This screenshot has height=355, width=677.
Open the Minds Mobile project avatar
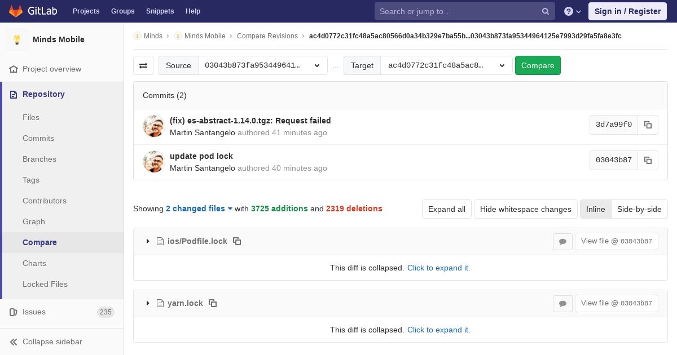(17, 39)
